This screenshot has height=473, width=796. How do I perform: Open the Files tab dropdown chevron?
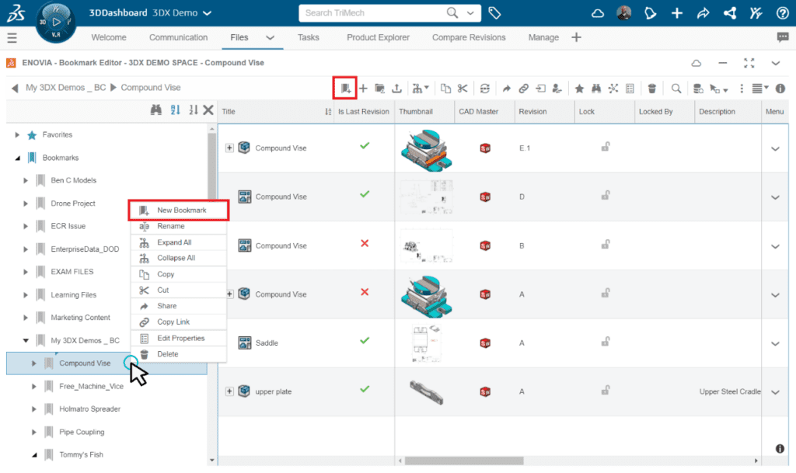pos(270,37)
